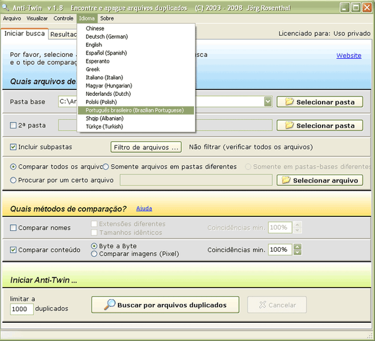Choose English language
Image resolution: width=375 pixels, height=341 pixels.
(136, 45)
